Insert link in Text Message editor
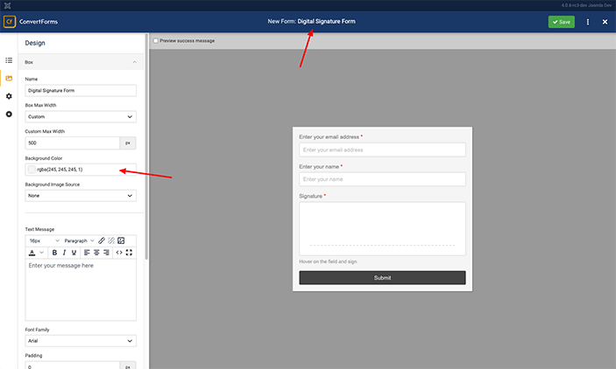Viewport: 616px width, 369px height. 102,240
